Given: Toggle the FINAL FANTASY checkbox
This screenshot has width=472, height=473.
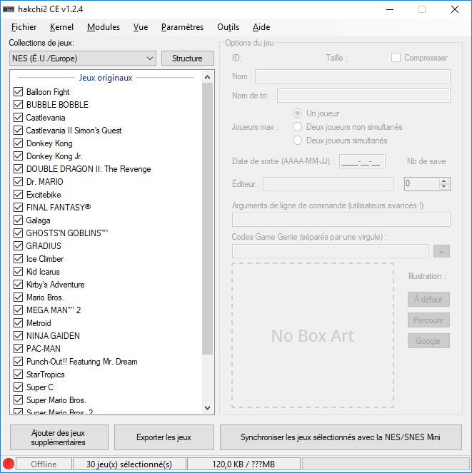Looking at the screenshot, I should [x=18, y=207].
